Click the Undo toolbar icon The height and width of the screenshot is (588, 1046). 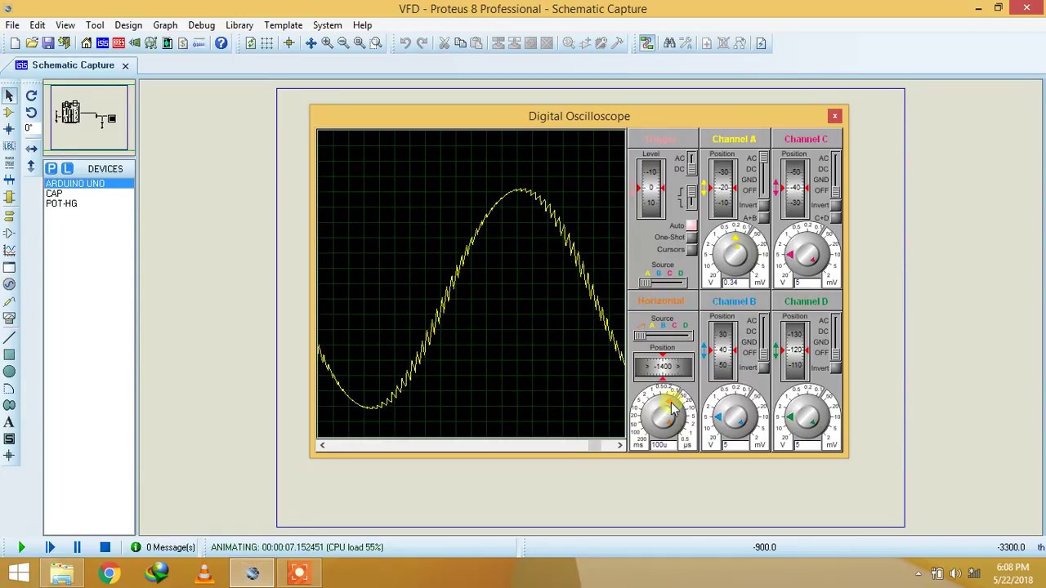point(405,43)
